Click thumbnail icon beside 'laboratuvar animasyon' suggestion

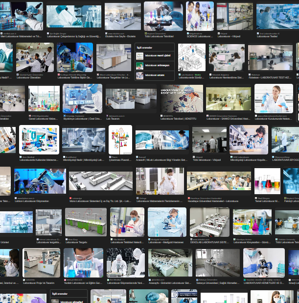140,66
